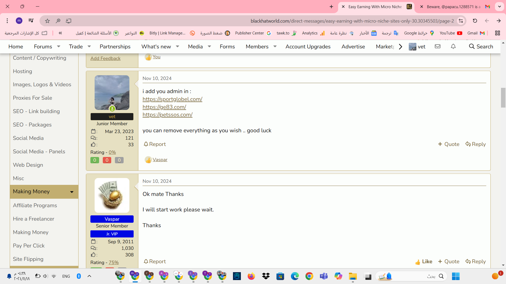Open vet's profile avatar thumbnail

(112, 93)
